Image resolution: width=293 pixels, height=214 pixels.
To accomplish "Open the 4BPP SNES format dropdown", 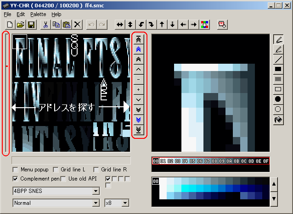I will click(96, 191).
